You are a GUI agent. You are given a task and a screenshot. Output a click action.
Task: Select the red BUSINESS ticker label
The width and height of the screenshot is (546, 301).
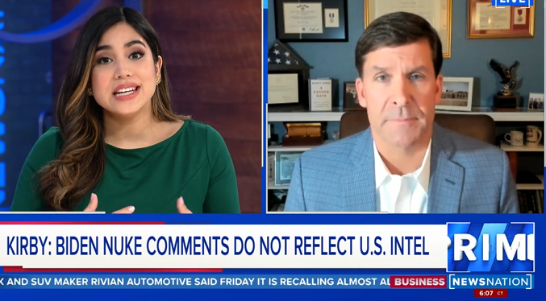[x=418, y=282]
